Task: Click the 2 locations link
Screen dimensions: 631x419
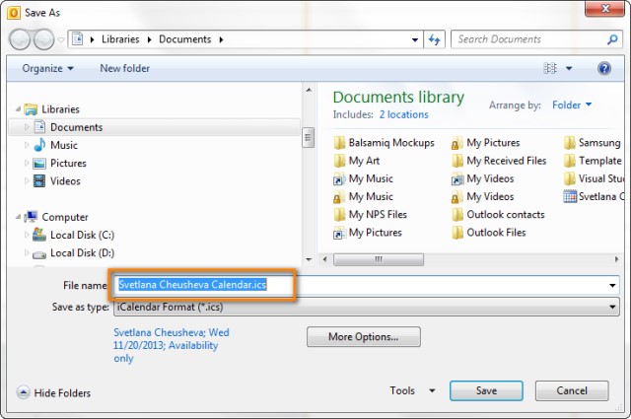Action: pyautogui.click(x=403, y=114)
